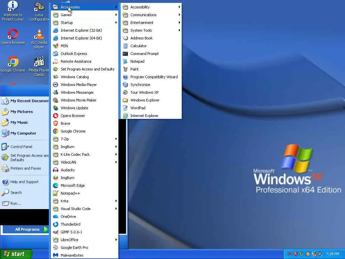345x259 pixels.
Task: Open Outlook Express
Action: (x=85, y=54)
